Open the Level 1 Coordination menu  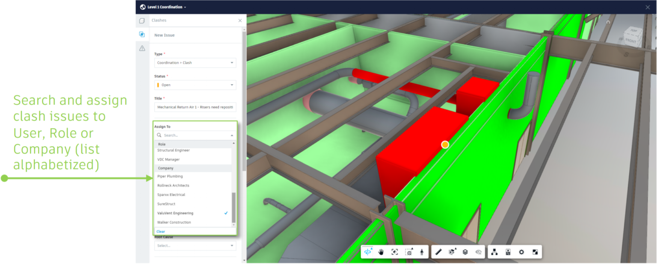click(166, 7)
